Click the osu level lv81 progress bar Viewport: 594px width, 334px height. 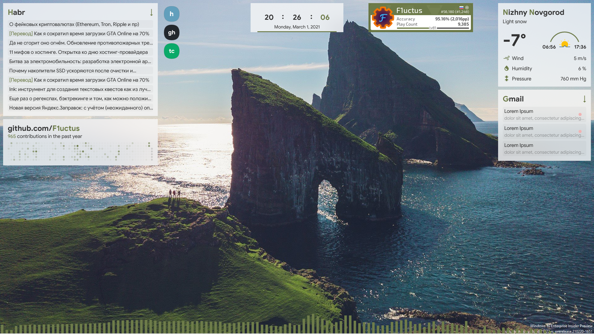(433, 28)
